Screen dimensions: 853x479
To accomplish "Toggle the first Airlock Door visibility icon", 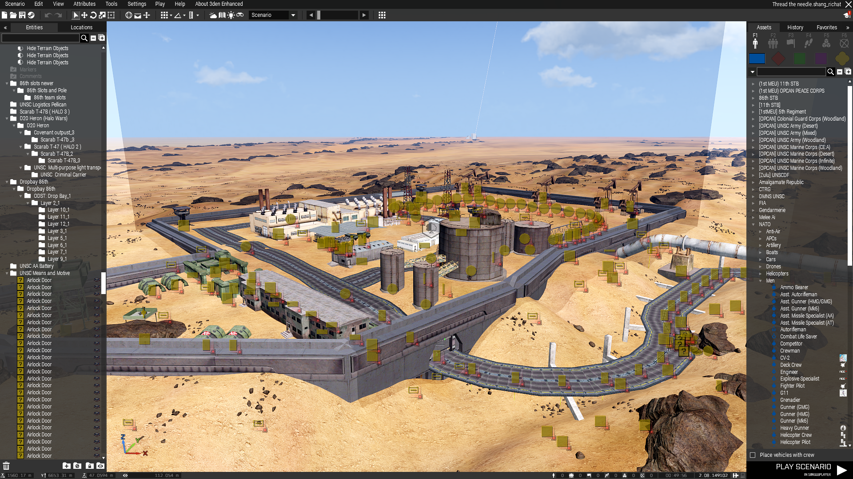I will pyautogui.click(x=97, y=280).
